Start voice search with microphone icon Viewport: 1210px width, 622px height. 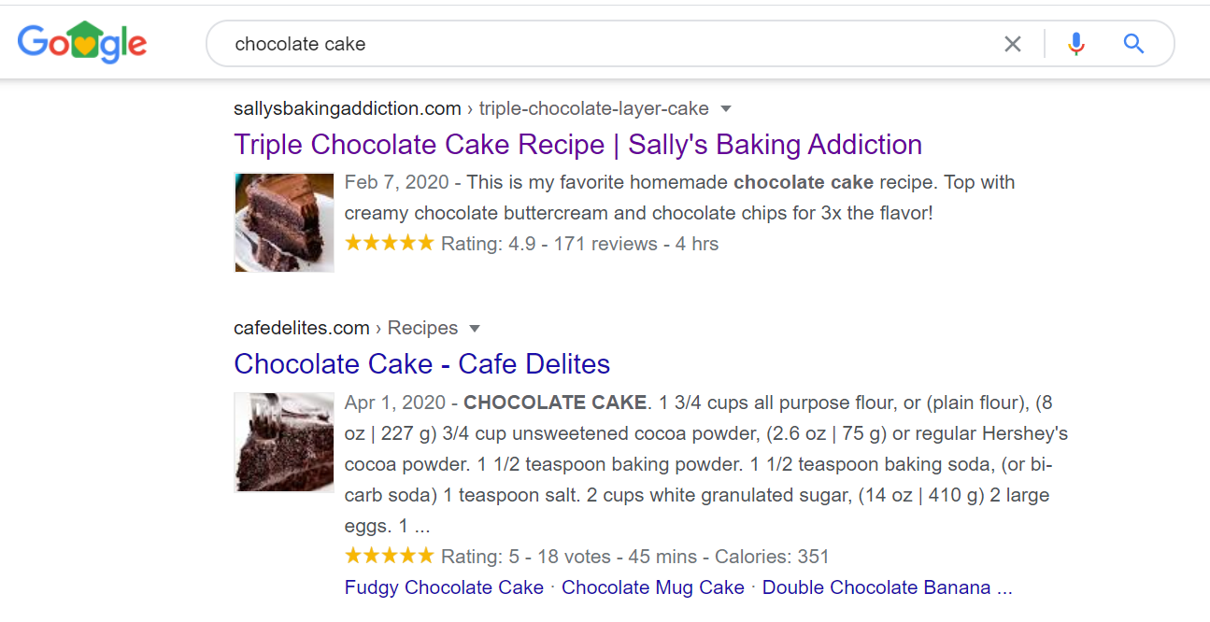[1076, 44]
